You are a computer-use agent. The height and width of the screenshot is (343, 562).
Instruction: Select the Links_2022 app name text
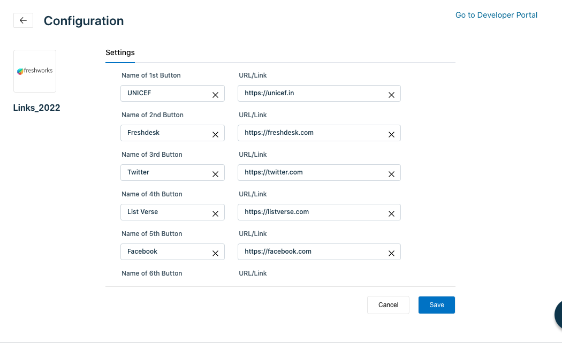(36, 108)
